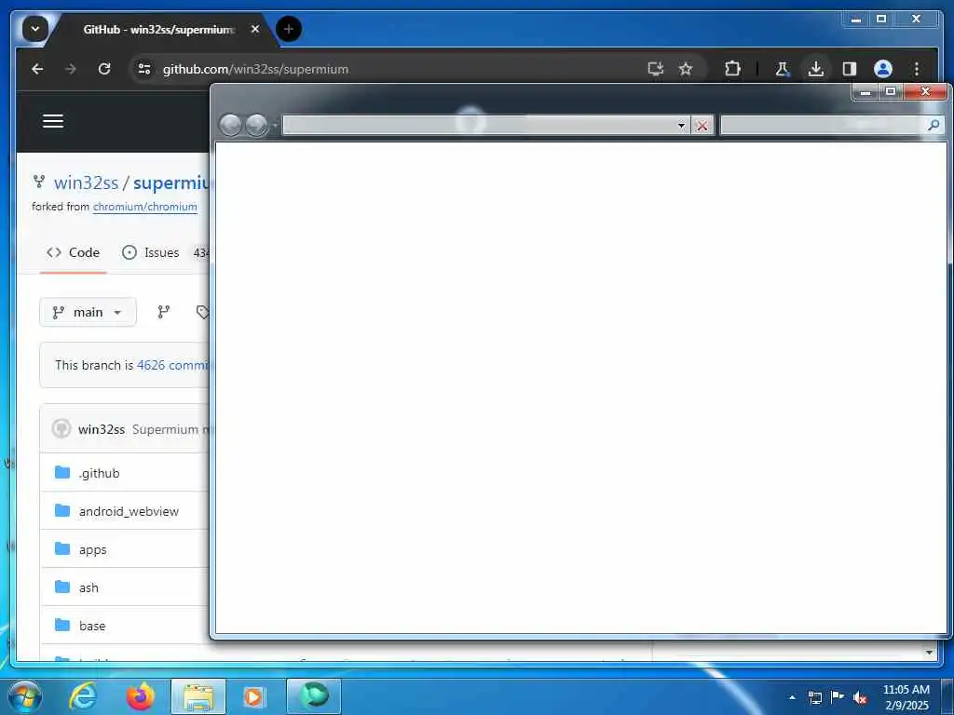The height and width of the screenshot is (715, 954).
Task: Click the win32ss commit author name
Action: click(x=102, y=429)
